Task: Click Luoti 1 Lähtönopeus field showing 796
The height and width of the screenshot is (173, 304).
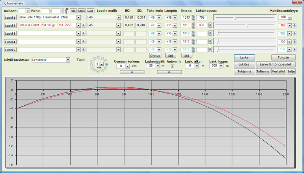Action: pos(202,17)
